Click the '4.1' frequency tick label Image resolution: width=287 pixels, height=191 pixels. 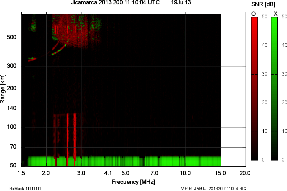pyautogui.click(x=108, y=173)
